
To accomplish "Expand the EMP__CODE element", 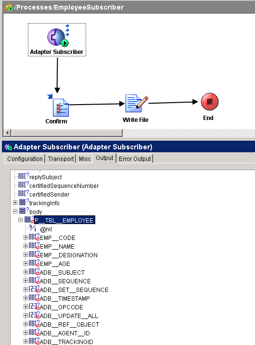I will (x=25, y=237).
